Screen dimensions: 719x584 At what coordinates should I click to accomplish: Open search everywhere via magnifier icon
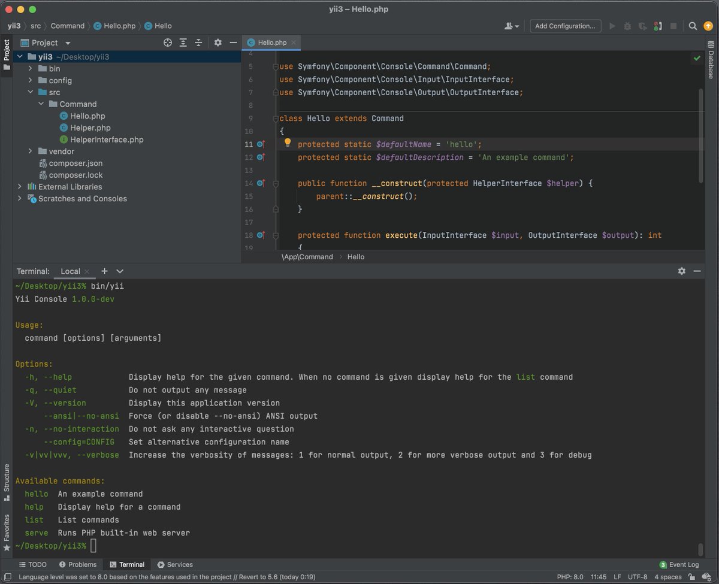(x=693, y=26)
